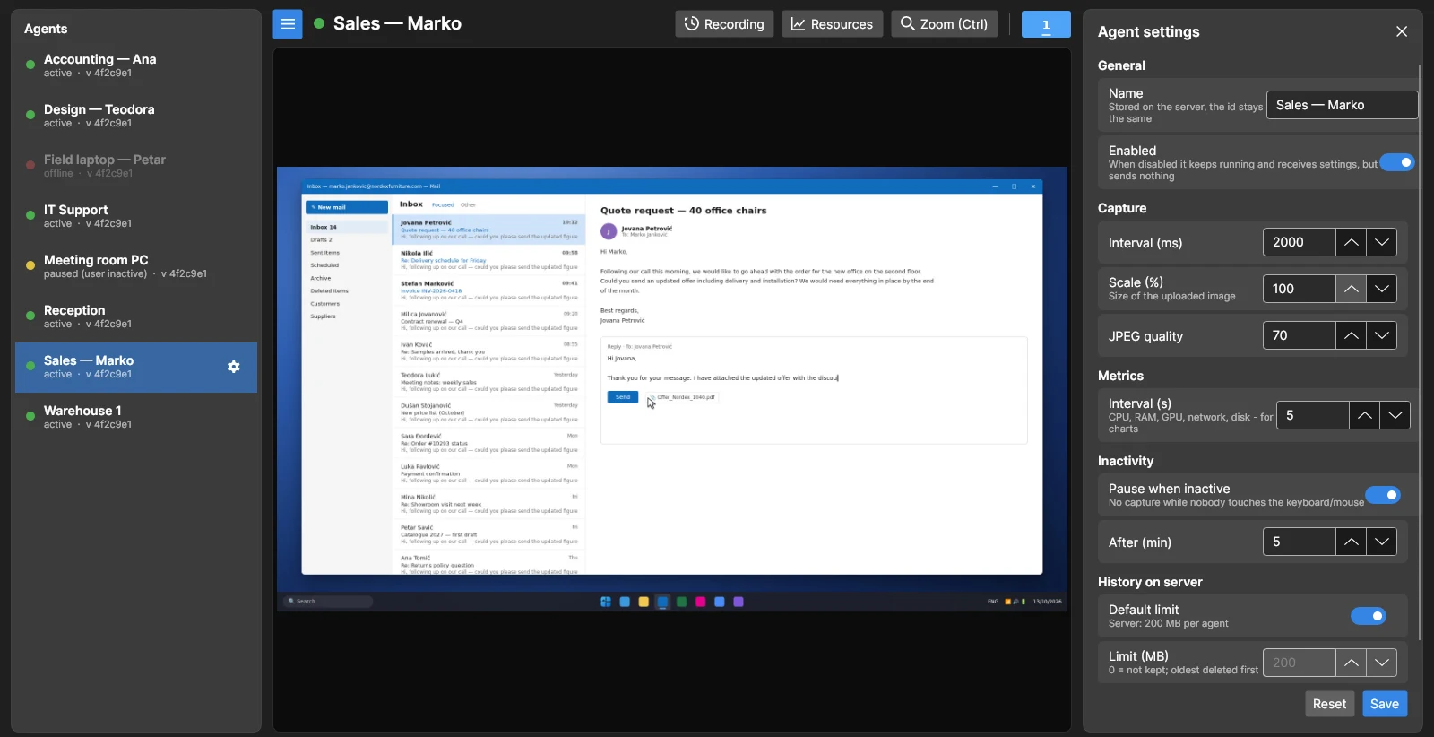Select agent Accounting — Ana
Image resolution: width=1434 pixels, height=737 pixels.
point(136,65)
